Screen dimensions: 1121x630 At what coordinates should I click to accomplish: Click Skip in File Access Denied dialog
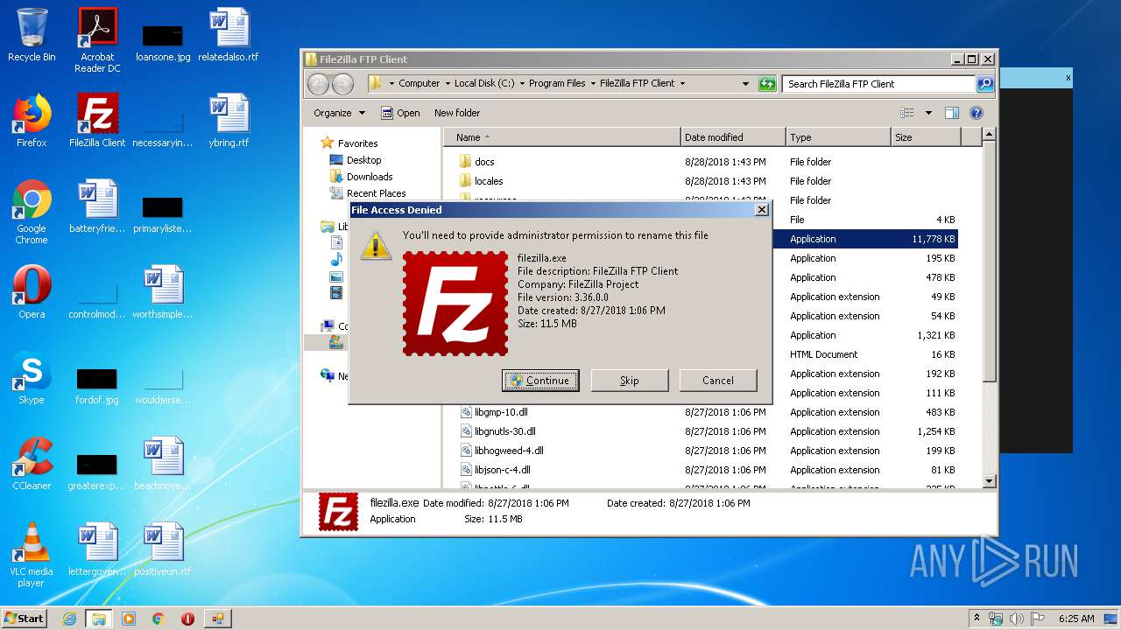(630, 381)
